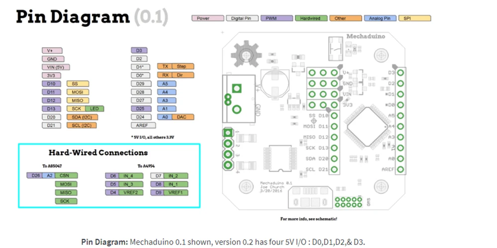Click the purple D11 label beside yellow MOSI

click(x=51, y=92)
